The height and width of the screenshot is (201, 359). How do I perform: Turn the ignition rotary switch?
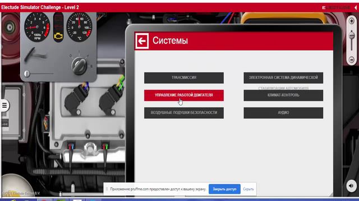(80, 66)
